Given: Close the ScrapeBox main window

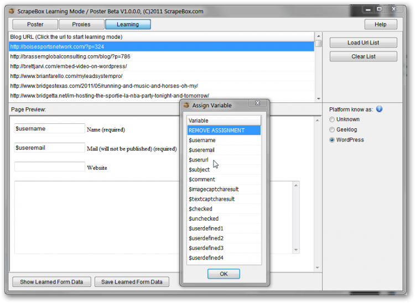Looking at the screenshot, I should [x=394, y=9].
